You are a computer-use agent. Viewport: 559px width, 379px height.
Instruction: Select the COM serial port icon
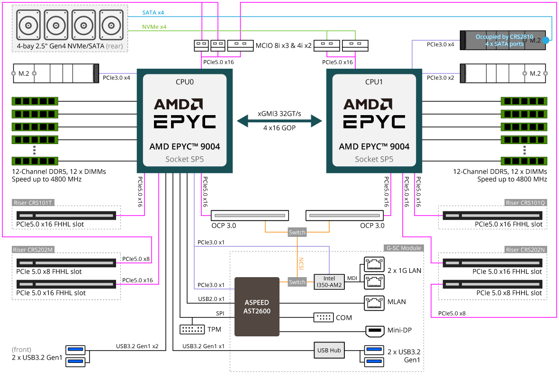tap(324, 317)
